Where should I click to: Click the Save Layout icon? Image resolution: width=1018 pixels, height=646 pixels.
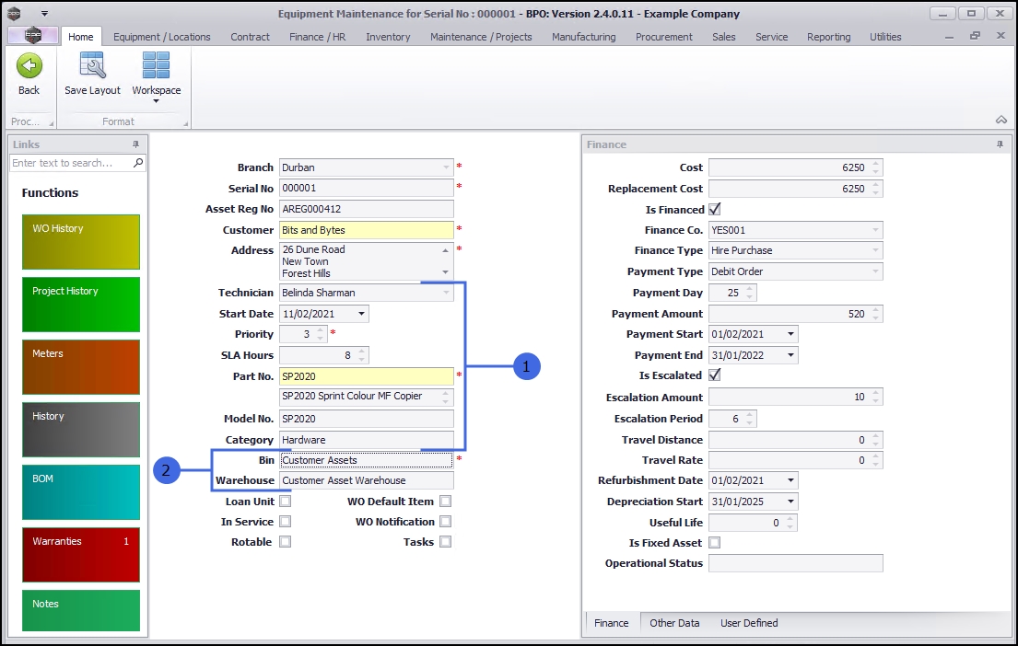click(92, 66)
